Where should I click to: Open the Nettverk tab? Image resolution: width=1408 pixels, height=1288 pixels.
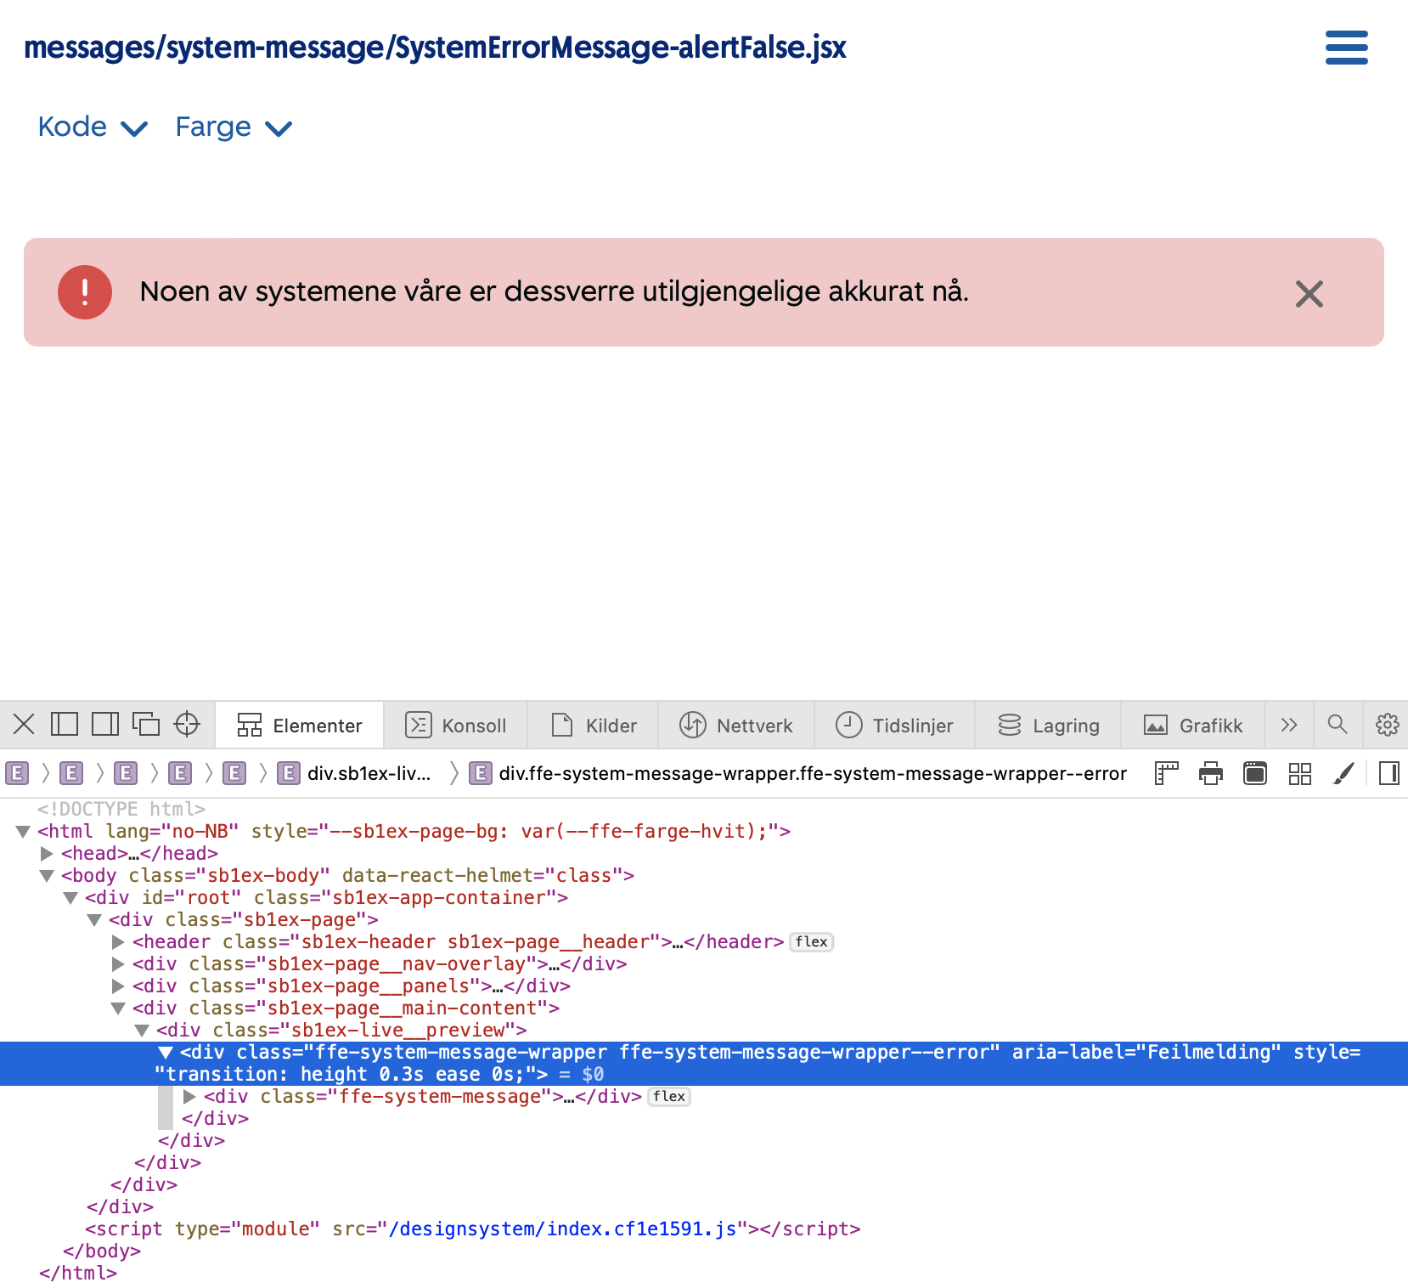(x=736, y=726)
